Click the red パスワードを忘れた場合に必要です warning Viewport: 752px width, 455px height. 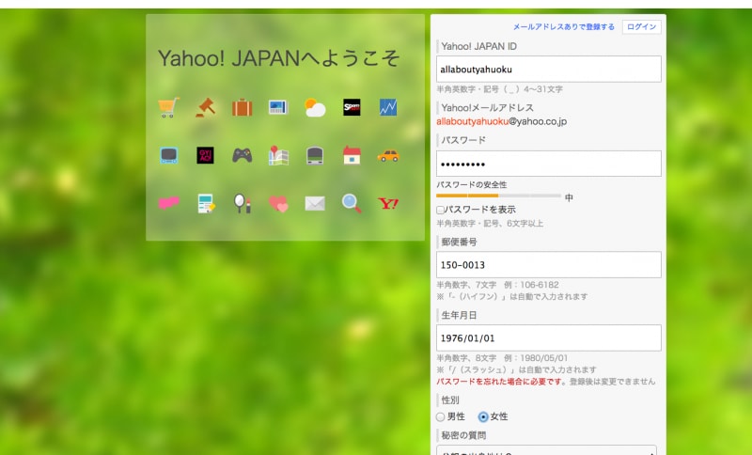501,382
